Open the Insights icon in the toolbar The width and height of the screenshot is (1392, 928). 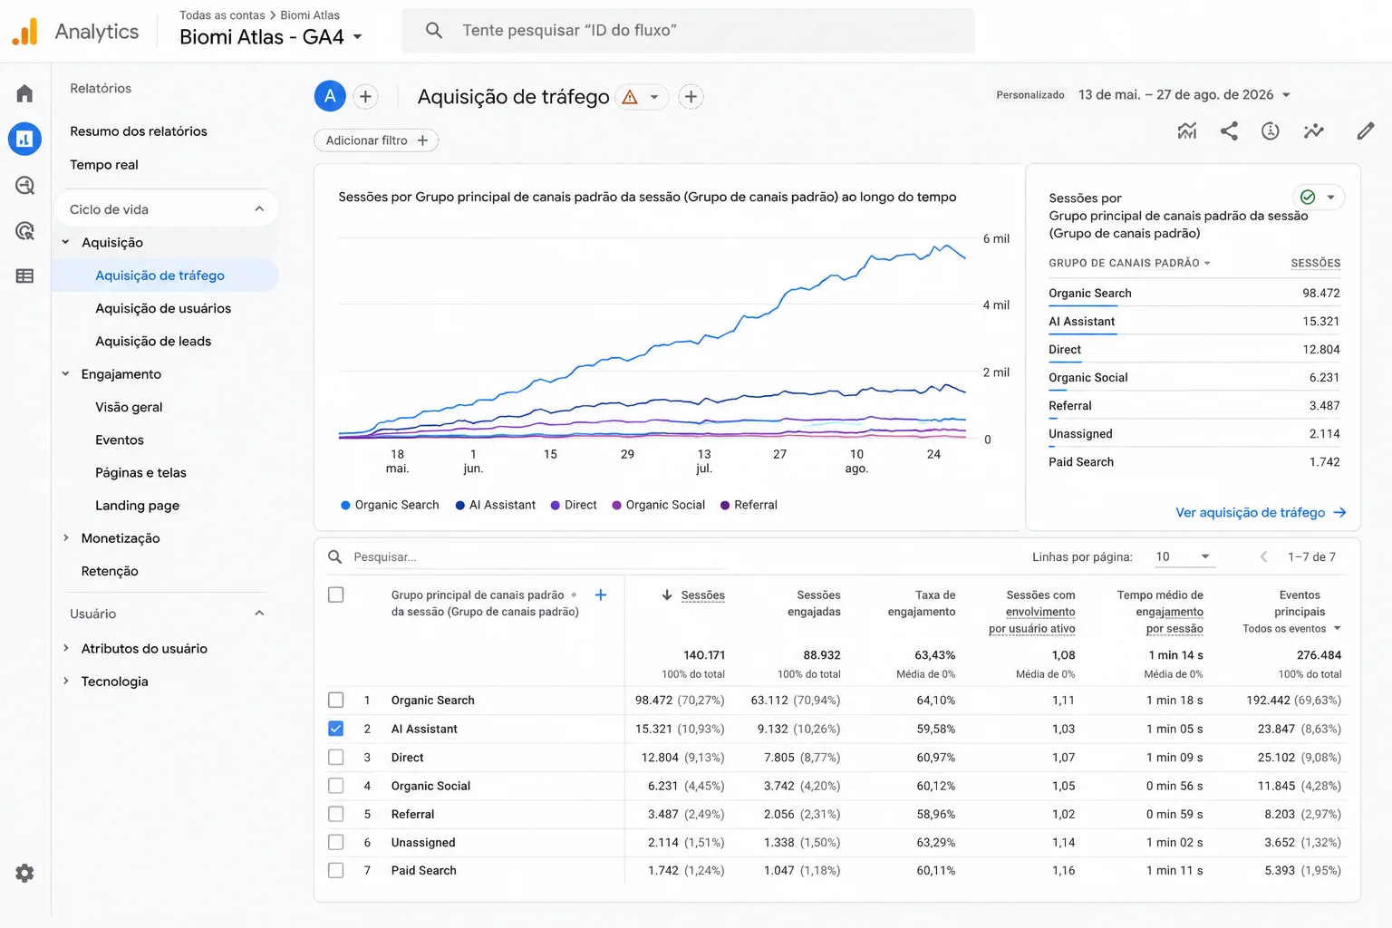point(1271,131)
